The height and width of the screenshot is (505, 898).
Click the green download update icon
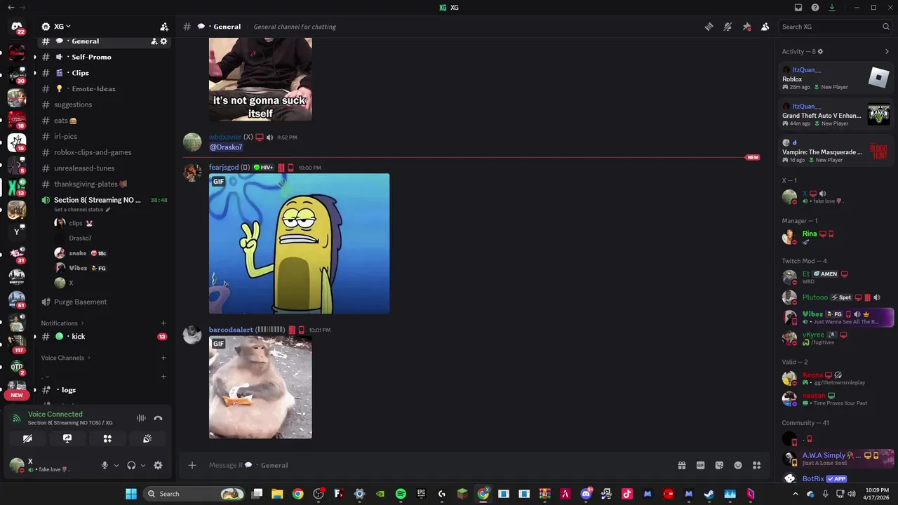coord(832,8)
